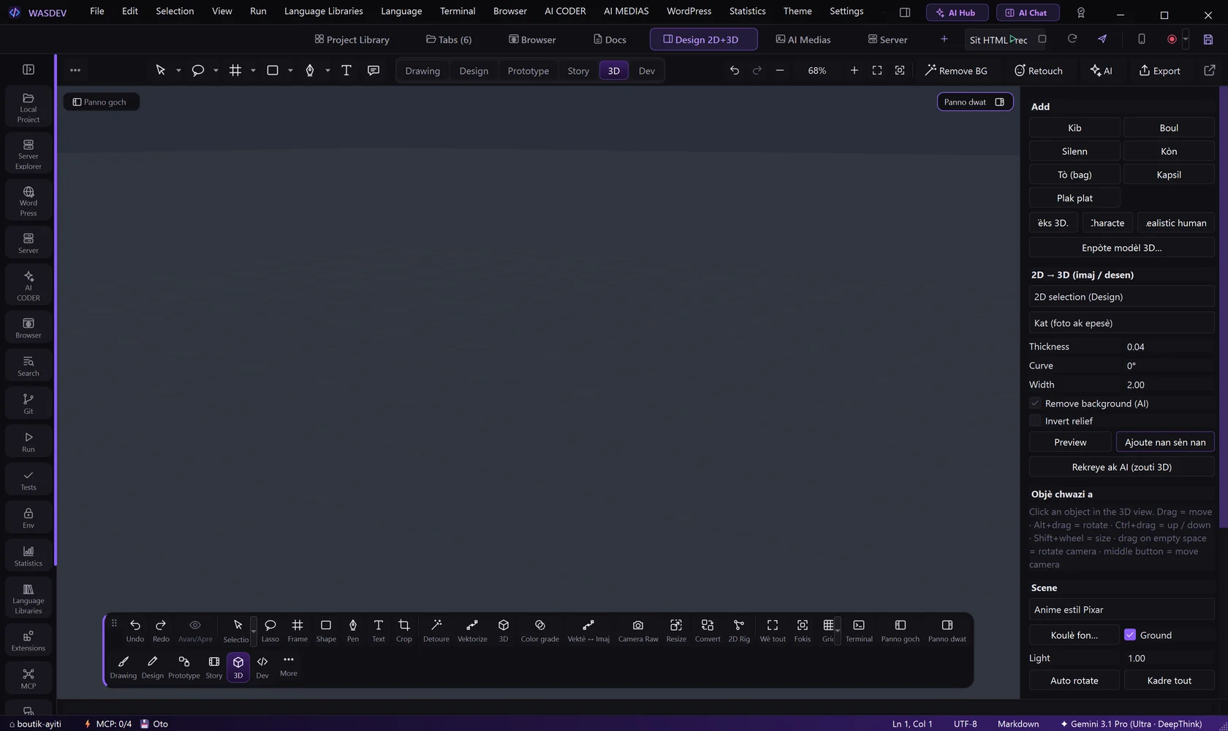Toggle the left sidebar collapse icon

point(29,69)
